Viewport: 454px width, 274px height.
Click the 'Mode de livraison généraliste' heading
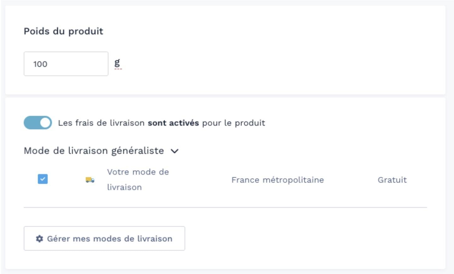(94, 151)
